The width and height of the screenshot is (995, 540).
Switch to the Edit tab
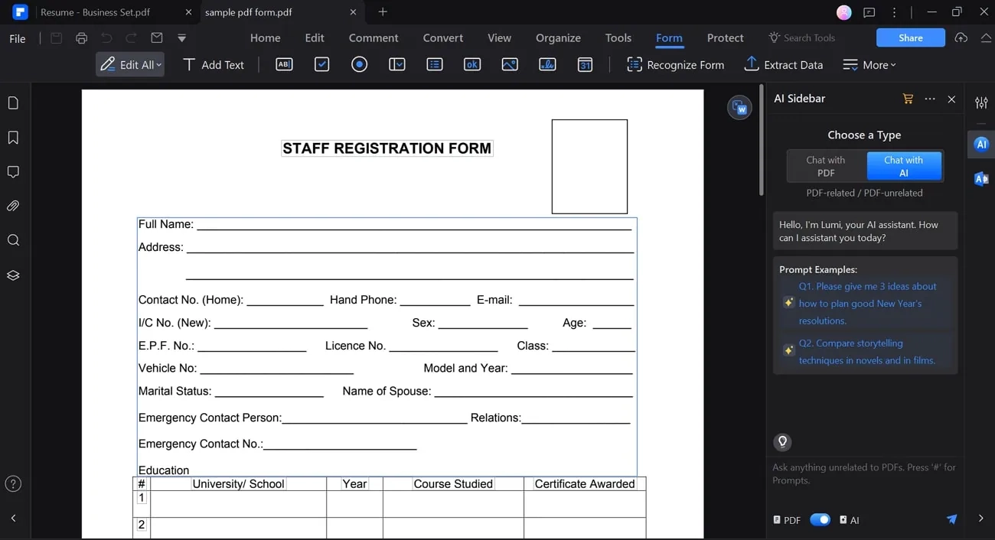(315, 37)
